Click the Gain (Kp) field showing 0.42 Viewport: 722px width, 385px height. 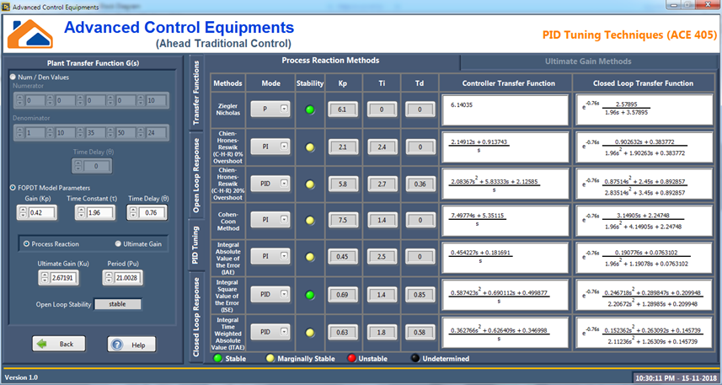[42, 213]
